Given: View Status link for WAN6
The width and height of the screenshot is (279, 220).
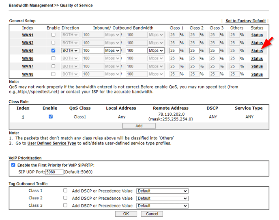Looking at the screenshot, I should 257,59.
